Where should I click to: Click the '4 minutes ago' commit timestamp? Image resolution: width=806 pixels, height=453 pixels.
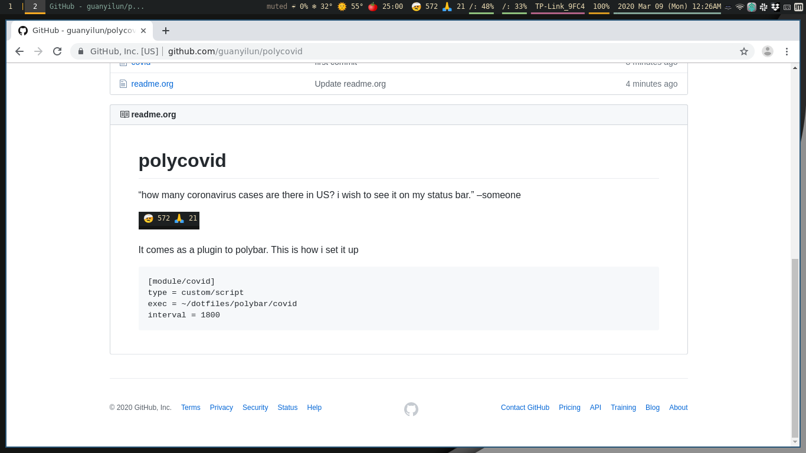click(651, 84)
